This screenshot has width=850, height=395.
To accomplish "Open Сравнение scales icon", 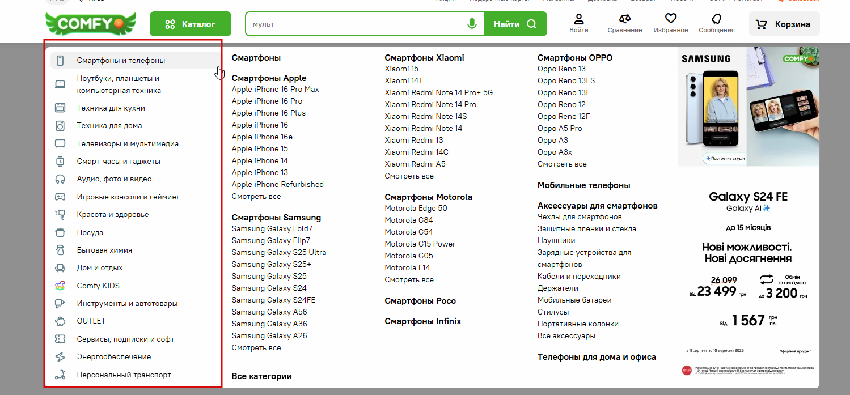I will (625, 19).
